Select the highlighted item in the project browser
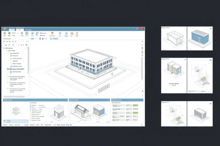Screen dimensions: 220x146 [17, 69]
